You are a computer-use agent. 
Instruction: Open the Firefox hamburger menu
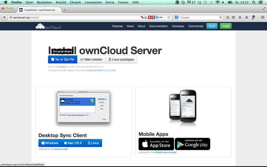263,17
